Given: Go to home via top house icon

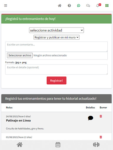Looking at the screenshot, I should click(x=60, y=6).
